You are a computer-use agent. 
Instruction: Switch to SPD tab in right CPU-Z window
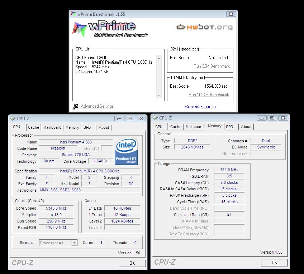point(229,127)
